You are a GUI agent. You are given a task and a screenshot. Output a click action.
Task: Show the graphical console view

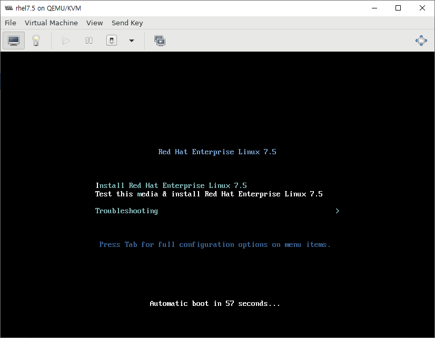pyautogui.click(x=14, y=41)
